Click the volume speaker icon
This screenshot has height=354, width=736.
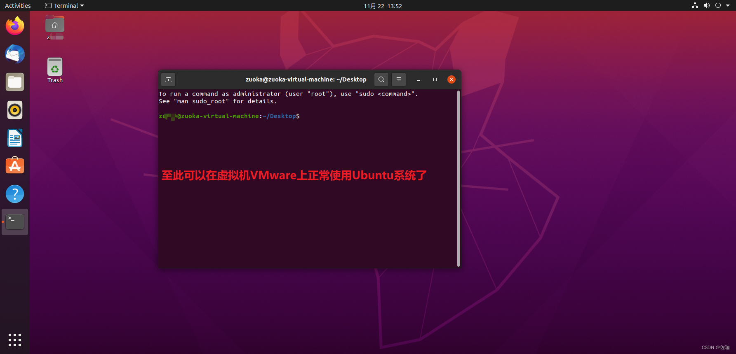coord(707,5)
